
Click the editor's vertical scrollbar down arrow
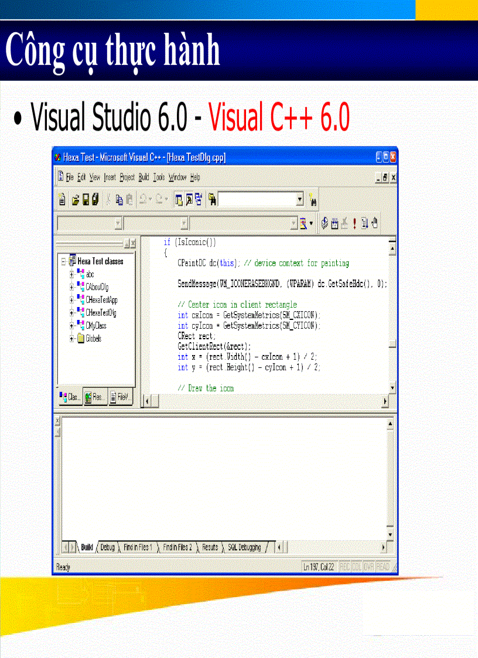coord(391,388)
